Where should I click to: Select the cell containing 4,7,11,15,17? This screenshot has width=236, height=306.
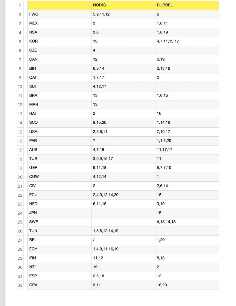pos(187,42)
